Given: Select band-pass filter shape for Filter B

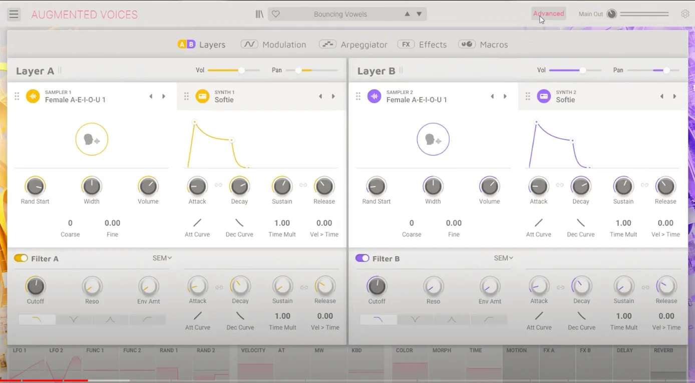Looking at the screenshot, I should pos(452,319).
